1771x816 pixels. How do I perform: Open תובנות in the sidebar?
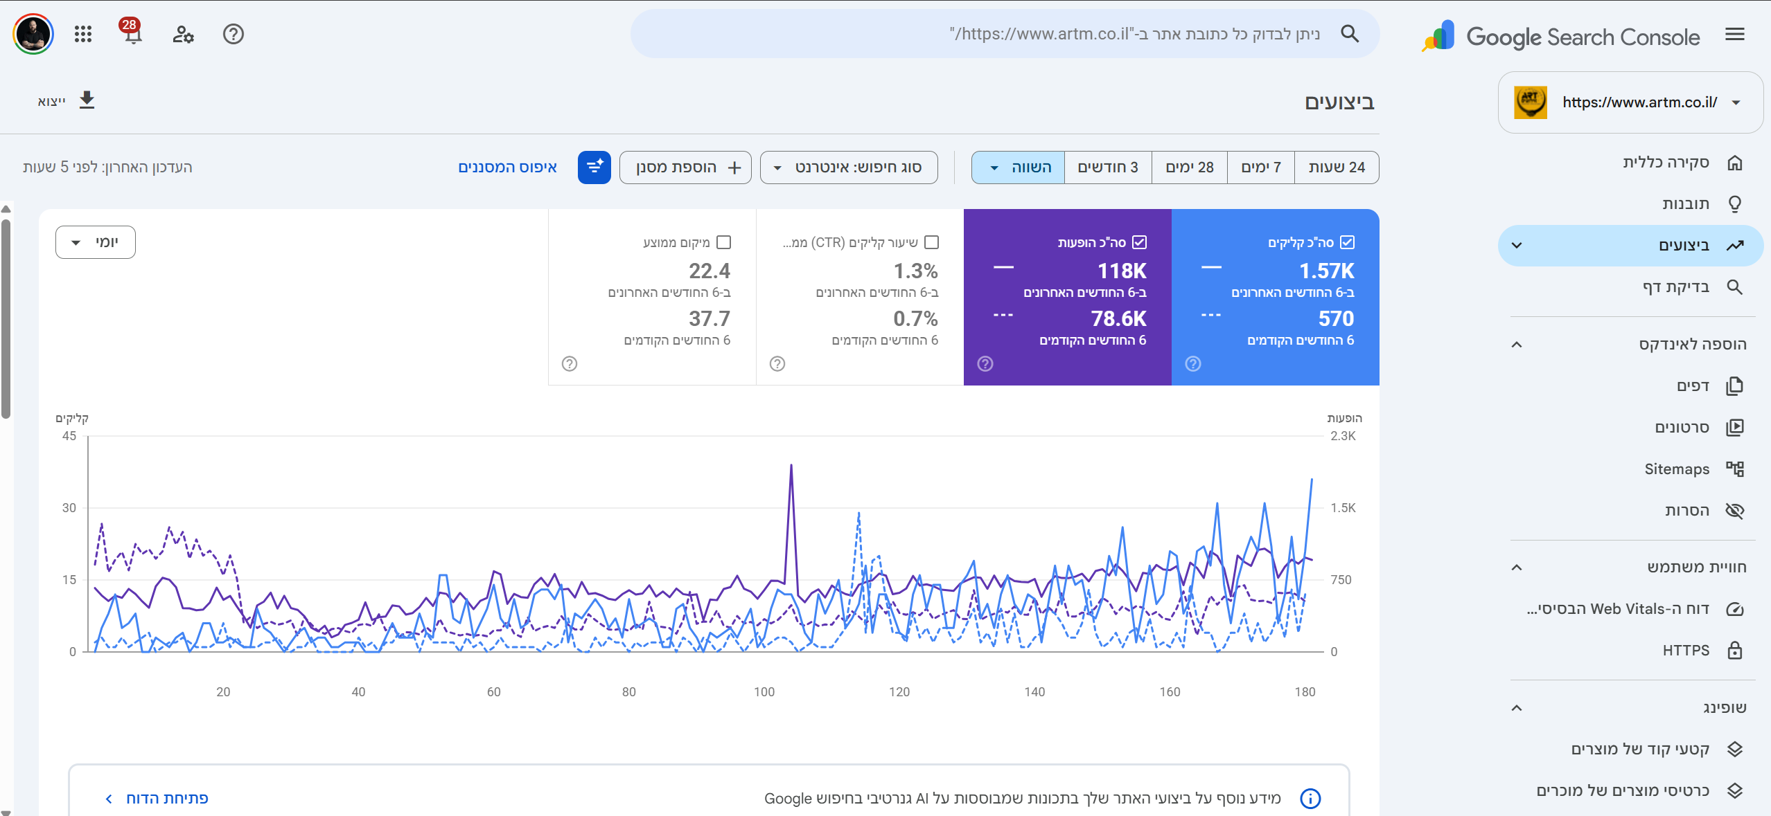pyautogui.click(x=1631, y=204)
